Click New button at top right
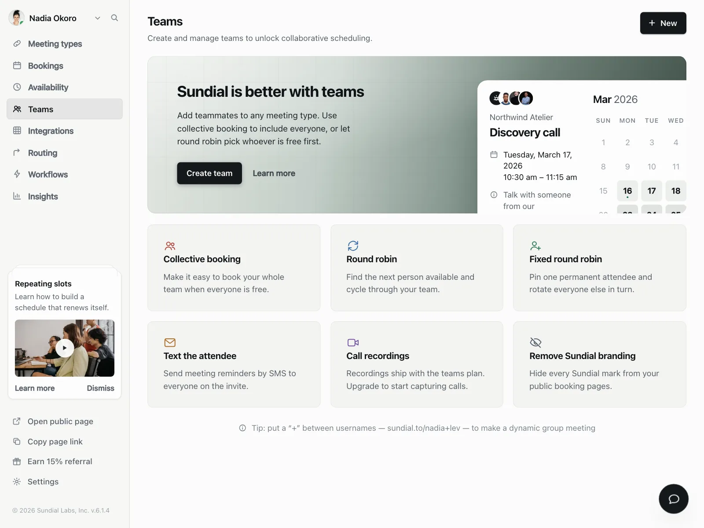 pyautogui.click(x=663, y=23)
